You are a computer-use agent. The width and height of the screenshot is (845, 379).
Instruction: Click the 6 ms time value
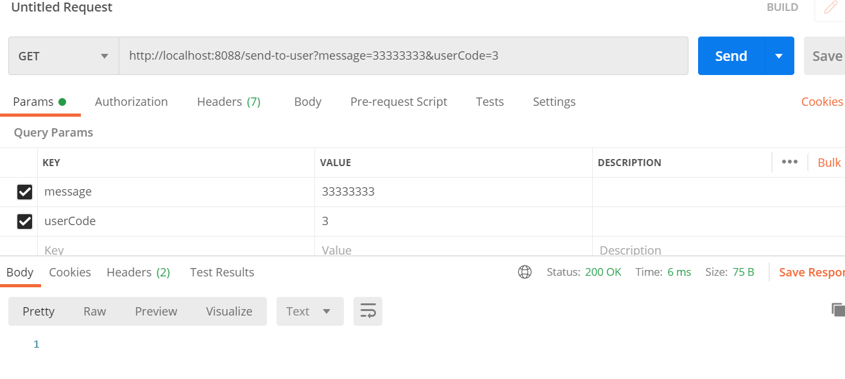(679, 272)
